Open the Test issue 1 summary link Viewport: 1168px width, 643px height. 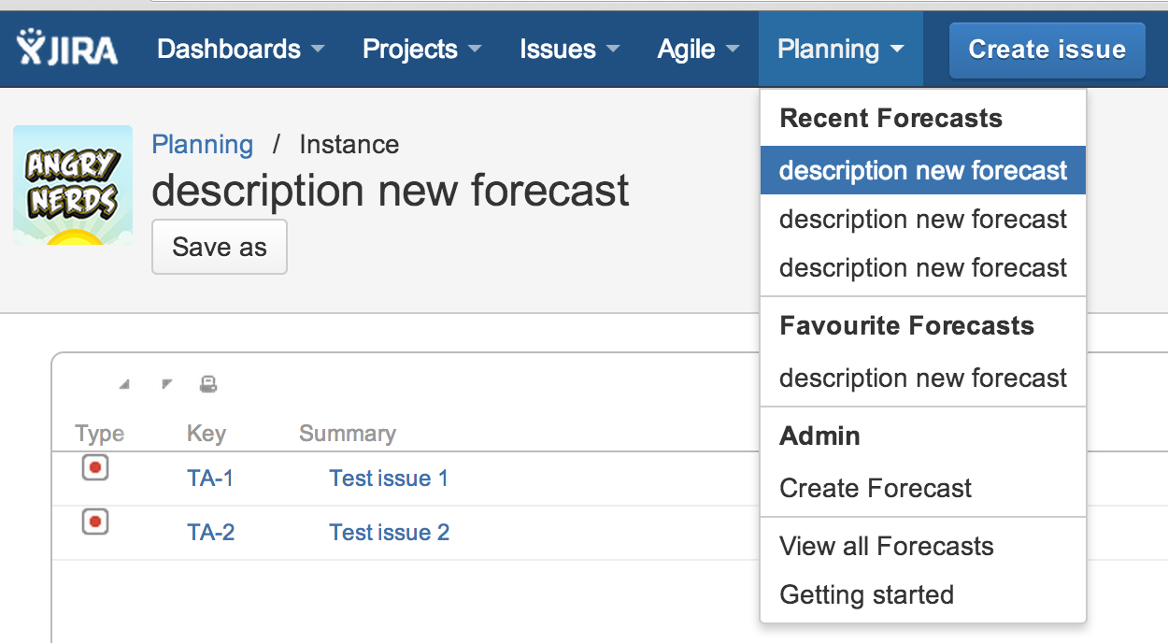[389, 479]
